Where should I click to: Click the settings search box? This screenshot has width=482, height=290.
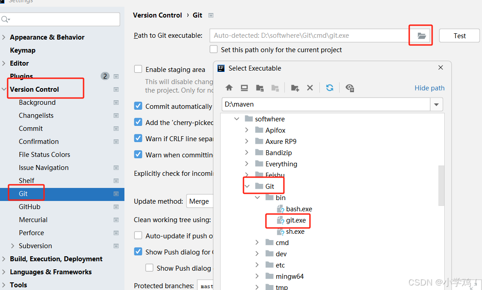(60, 19)
